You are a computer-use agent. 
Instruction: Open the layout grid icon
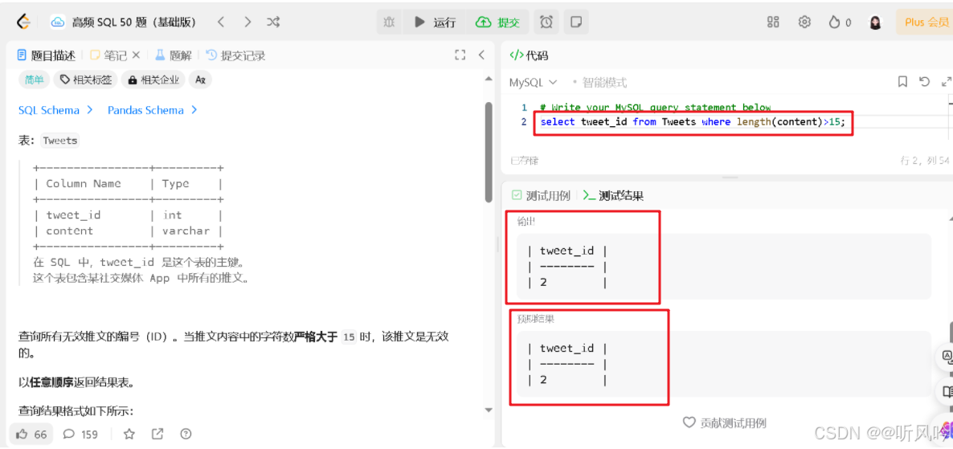(773, 22)
